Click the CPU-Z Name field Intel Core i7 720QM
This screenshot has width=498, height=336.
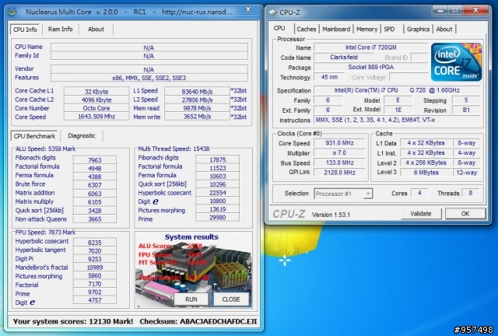(370, 47)
